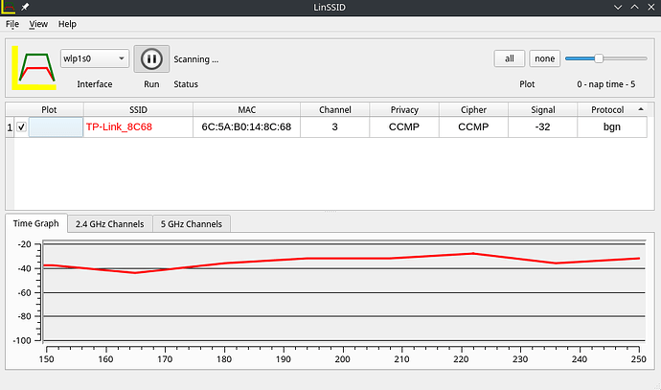Open the Help menu
This screenshot has width=661, height=390.
click(67, 23)
